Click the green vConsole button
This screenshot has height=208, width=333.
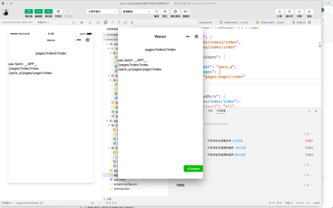[193, 169]
